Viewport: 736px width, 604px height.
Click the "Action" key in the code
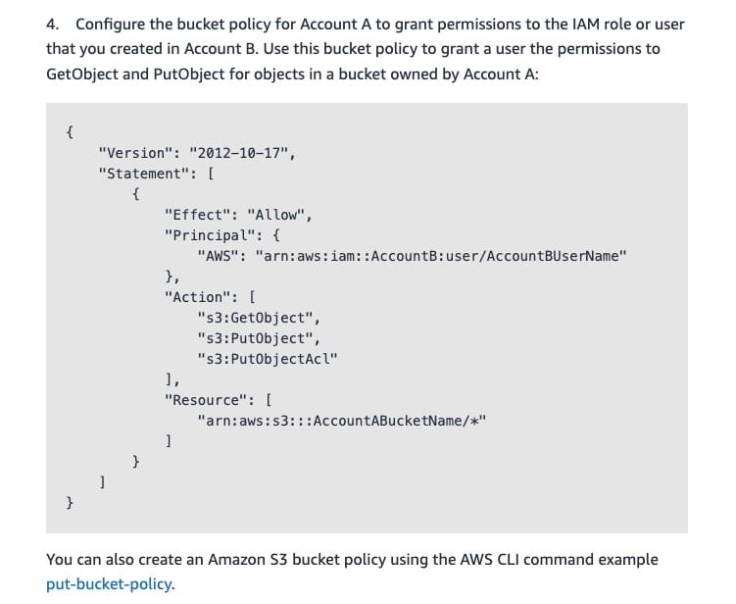[x=200, y=297]
